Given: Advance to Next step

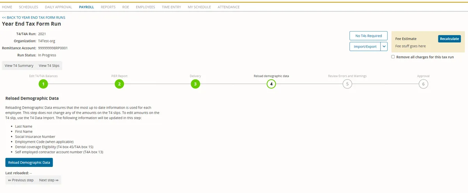Looking at the screenshot, I should click(x=49, y=180).
